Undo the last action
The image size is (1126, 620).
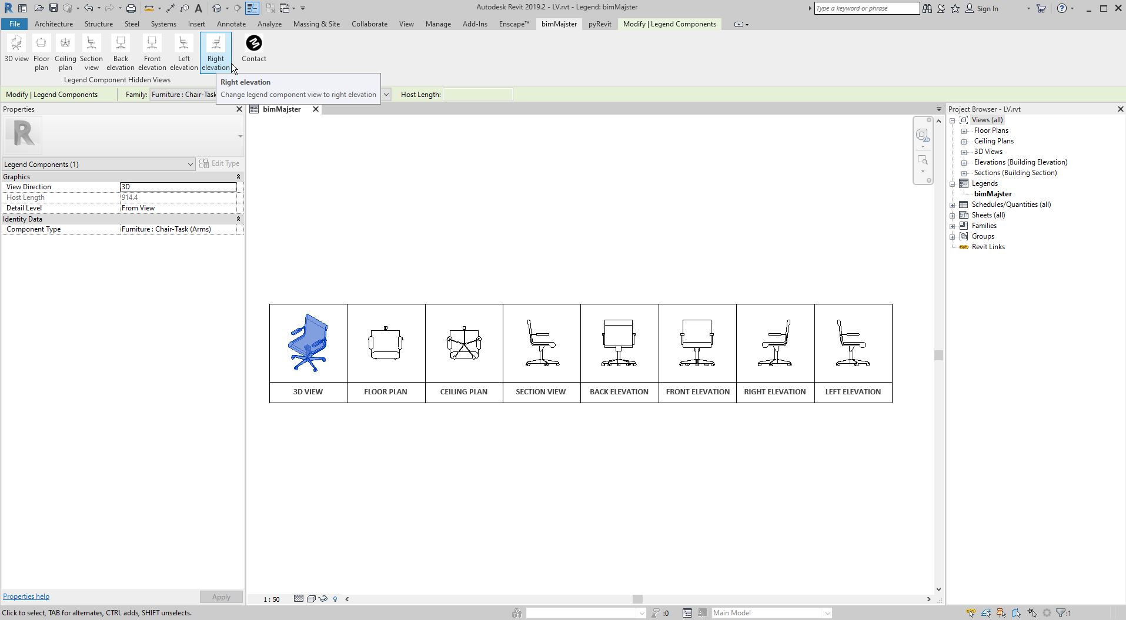pyautogui.click(x=88, y=8)
